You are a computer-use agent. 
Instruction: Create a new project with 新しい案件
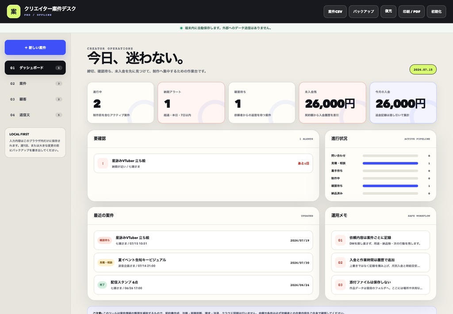[x=35, y=47]
